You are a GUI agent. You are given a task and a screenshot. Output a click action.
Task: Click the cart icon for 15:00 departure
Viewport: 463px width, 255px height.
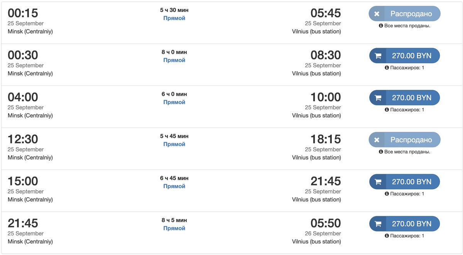click(x=378, y=182)
